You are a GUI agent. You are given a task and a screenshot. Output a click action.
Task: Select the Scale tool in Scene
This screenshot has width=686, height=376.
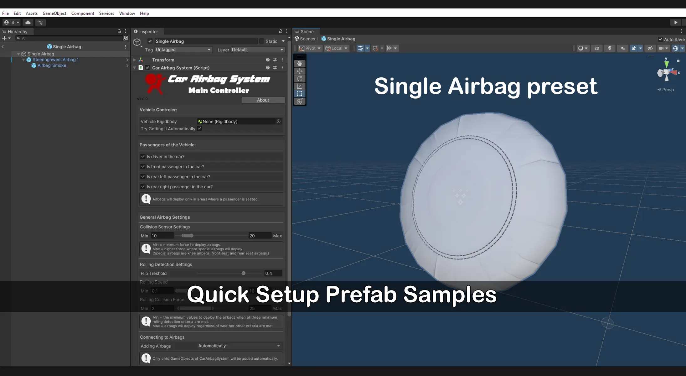tap(300, 86)
